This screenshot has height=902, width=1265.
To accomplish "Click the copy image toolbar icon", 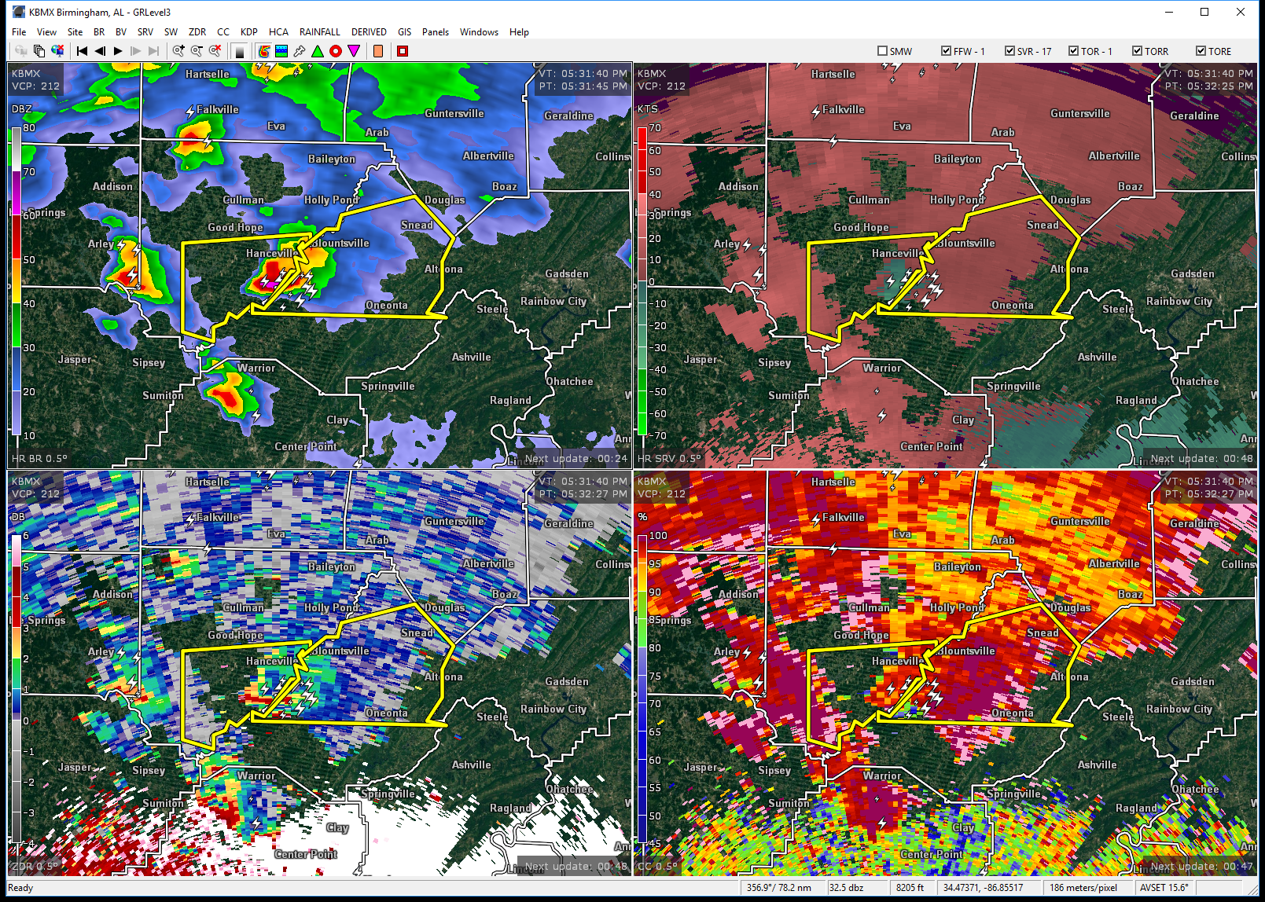I will [x=39, y=51].
